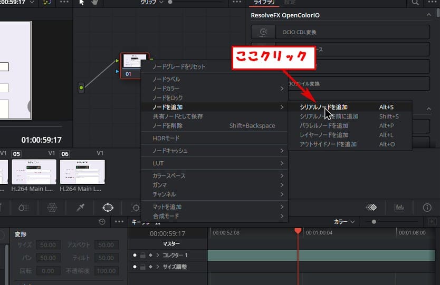Toggle the enable dot for サイズ調整 track

135,267
